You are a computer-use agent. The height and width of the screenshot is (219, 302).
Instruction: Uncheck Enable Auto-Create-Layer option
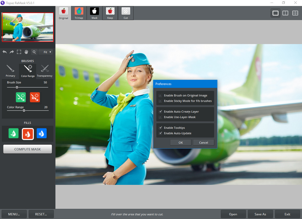[x=160, y=112]
